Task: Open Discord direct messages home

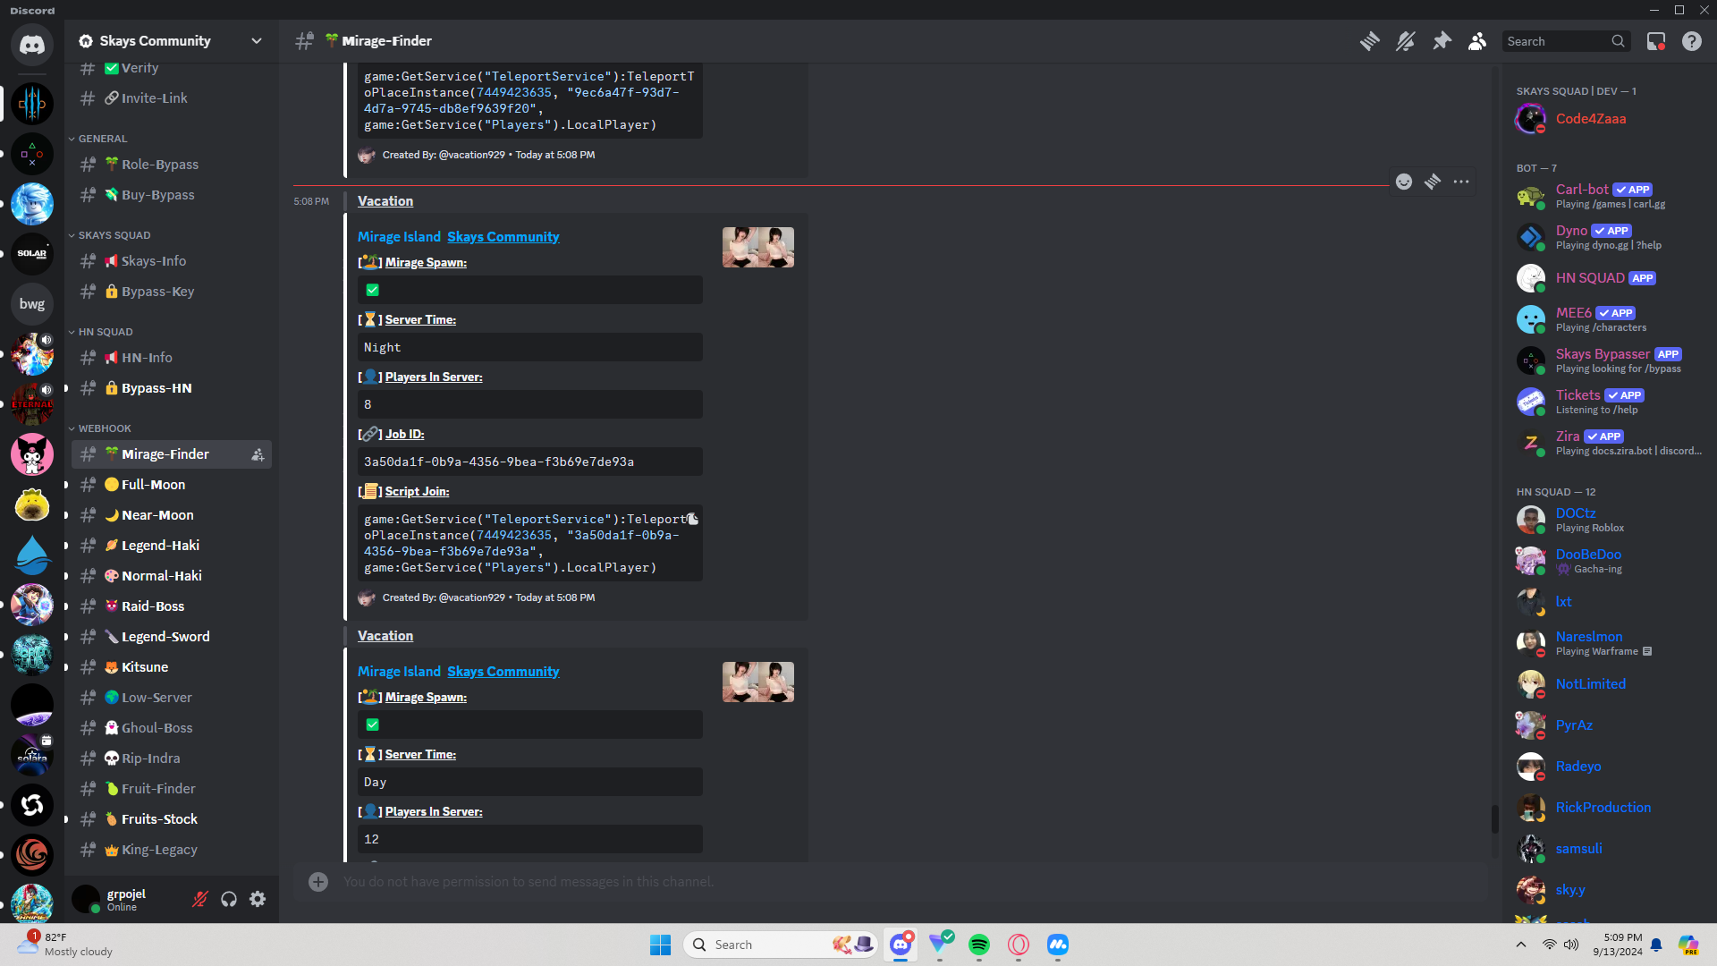Action: (32, 45)
